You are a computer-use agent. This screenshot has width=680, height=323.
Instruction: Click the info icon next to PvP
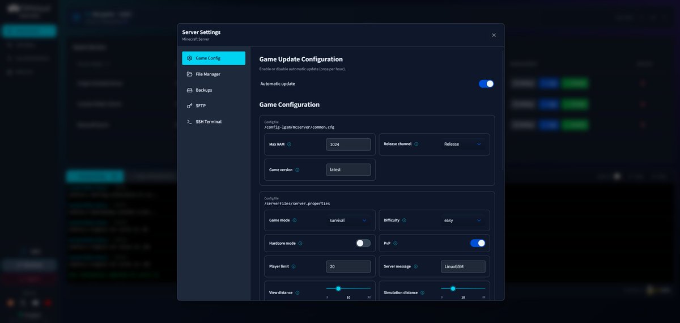point(395,244)
